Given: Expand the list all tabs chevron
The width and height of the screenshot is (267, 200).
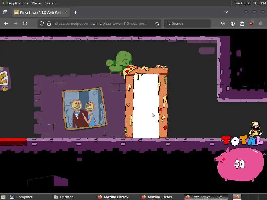Looking at the screenshot, I should 226,12.
